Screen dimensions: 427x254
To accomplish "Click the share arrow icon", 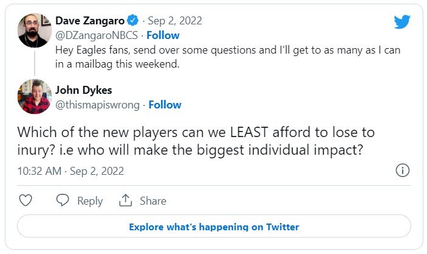I will click(126, 200).
